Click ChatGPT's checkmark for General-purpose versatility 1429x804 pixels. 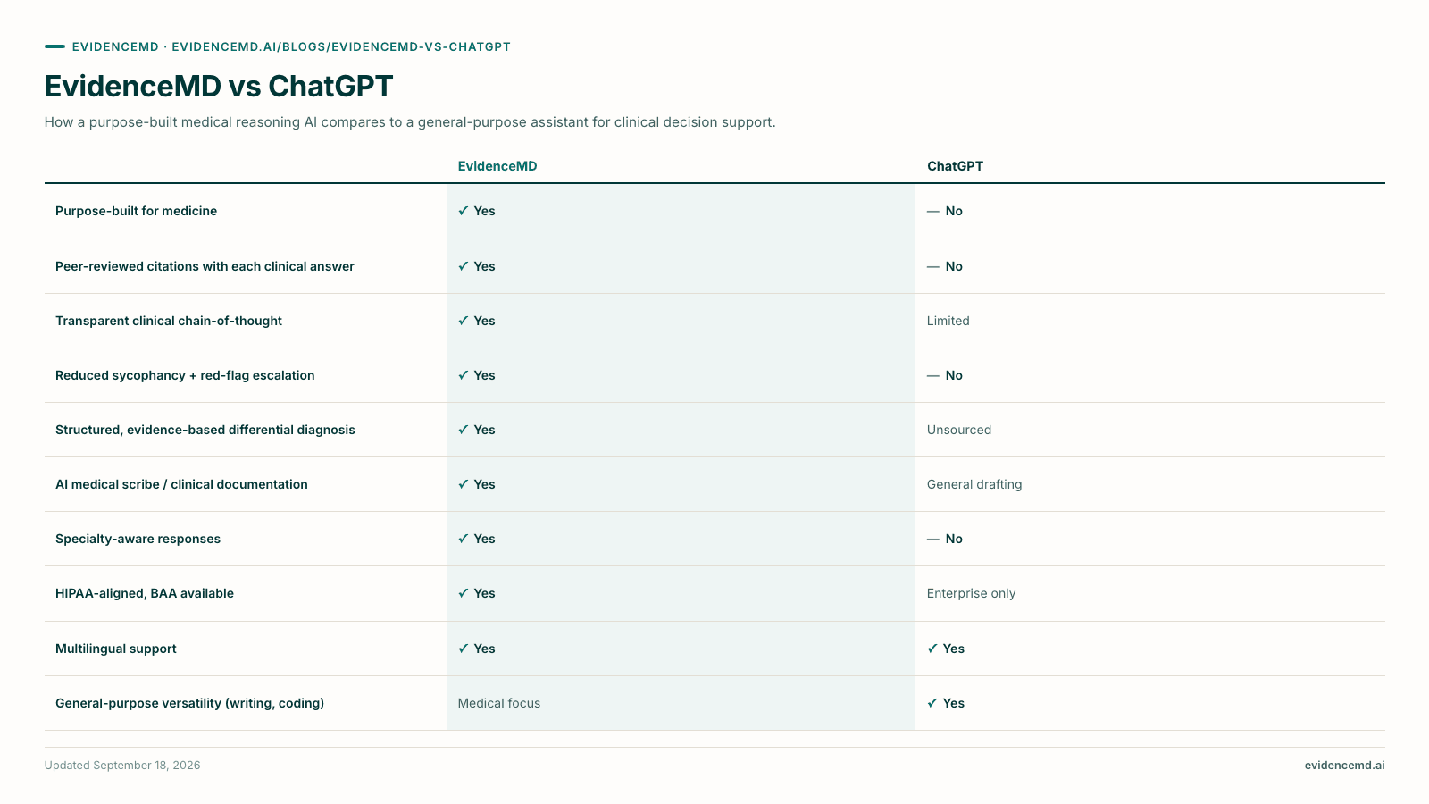tap(932, 703)
